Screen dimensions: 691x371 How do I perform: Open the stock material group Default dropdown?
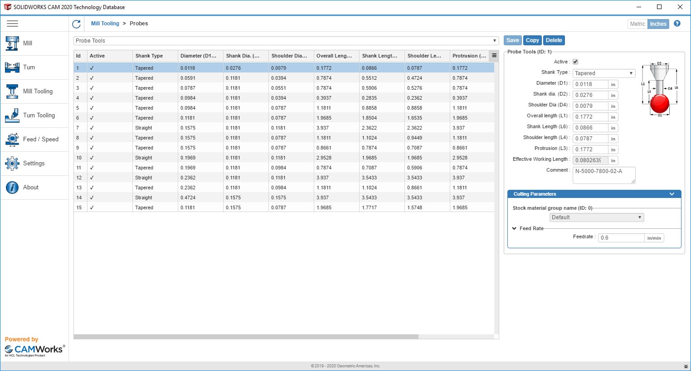click(597, 217)
